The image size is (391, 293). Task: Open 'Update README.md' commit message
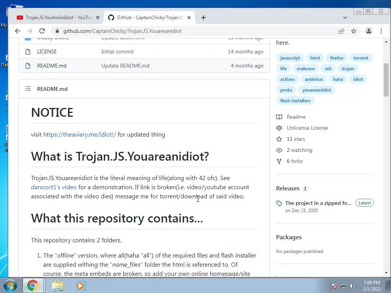click(125, 66)
